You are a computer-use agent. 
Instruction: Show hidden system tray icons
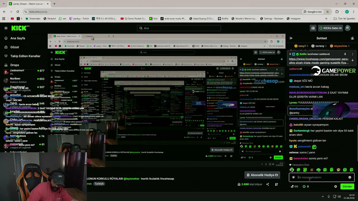tap(322, 197)
